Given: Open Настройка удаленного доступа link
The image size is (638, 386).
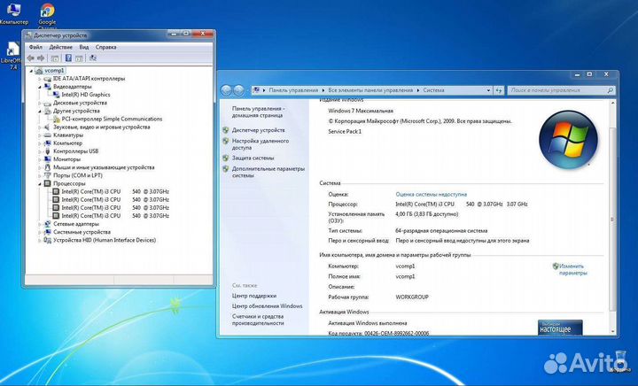Looking at the screenshot, I should click(x=261, y=144).
